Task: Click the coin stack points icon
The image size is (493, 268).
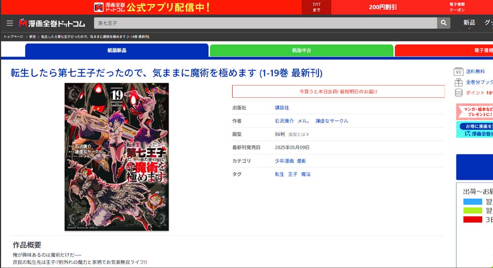Action: [458, 93]
